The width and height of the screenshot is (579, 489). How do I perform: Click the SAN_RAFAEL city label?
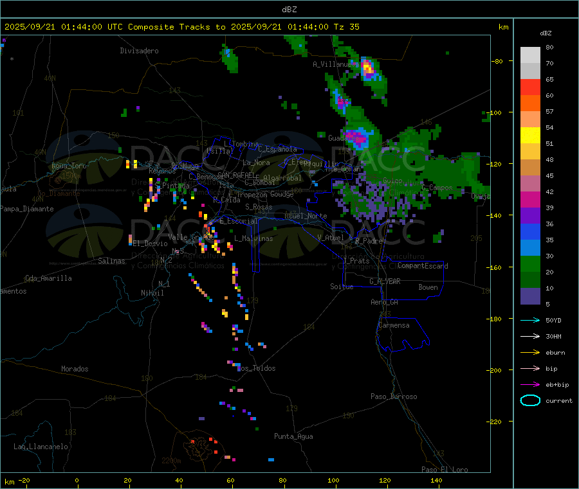[x=235, y=175]
